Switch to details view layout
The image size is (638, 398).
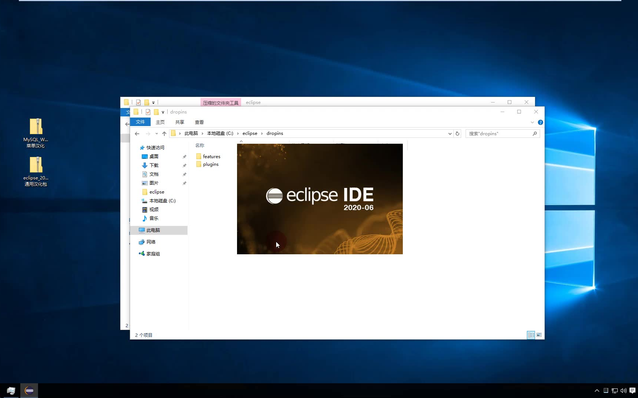tap(531, 335)
